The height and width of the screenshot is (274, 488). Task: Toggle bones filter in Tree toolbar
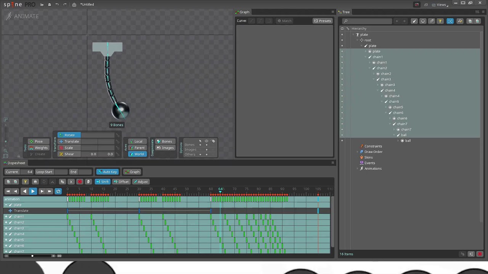tap(414, 21)
